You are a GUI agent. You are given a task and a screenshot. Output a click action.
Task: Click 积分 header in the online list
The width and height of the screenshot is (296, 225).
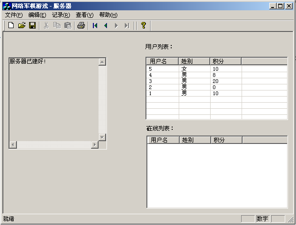(227, 140)
